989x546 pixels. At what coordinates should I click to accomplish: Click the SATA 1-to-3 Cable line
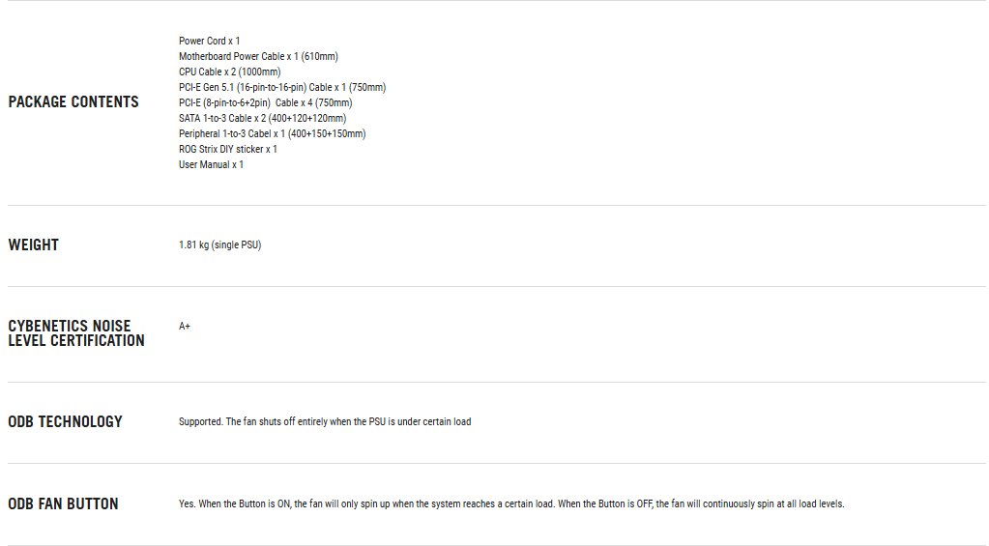click(x=262, y=118)
